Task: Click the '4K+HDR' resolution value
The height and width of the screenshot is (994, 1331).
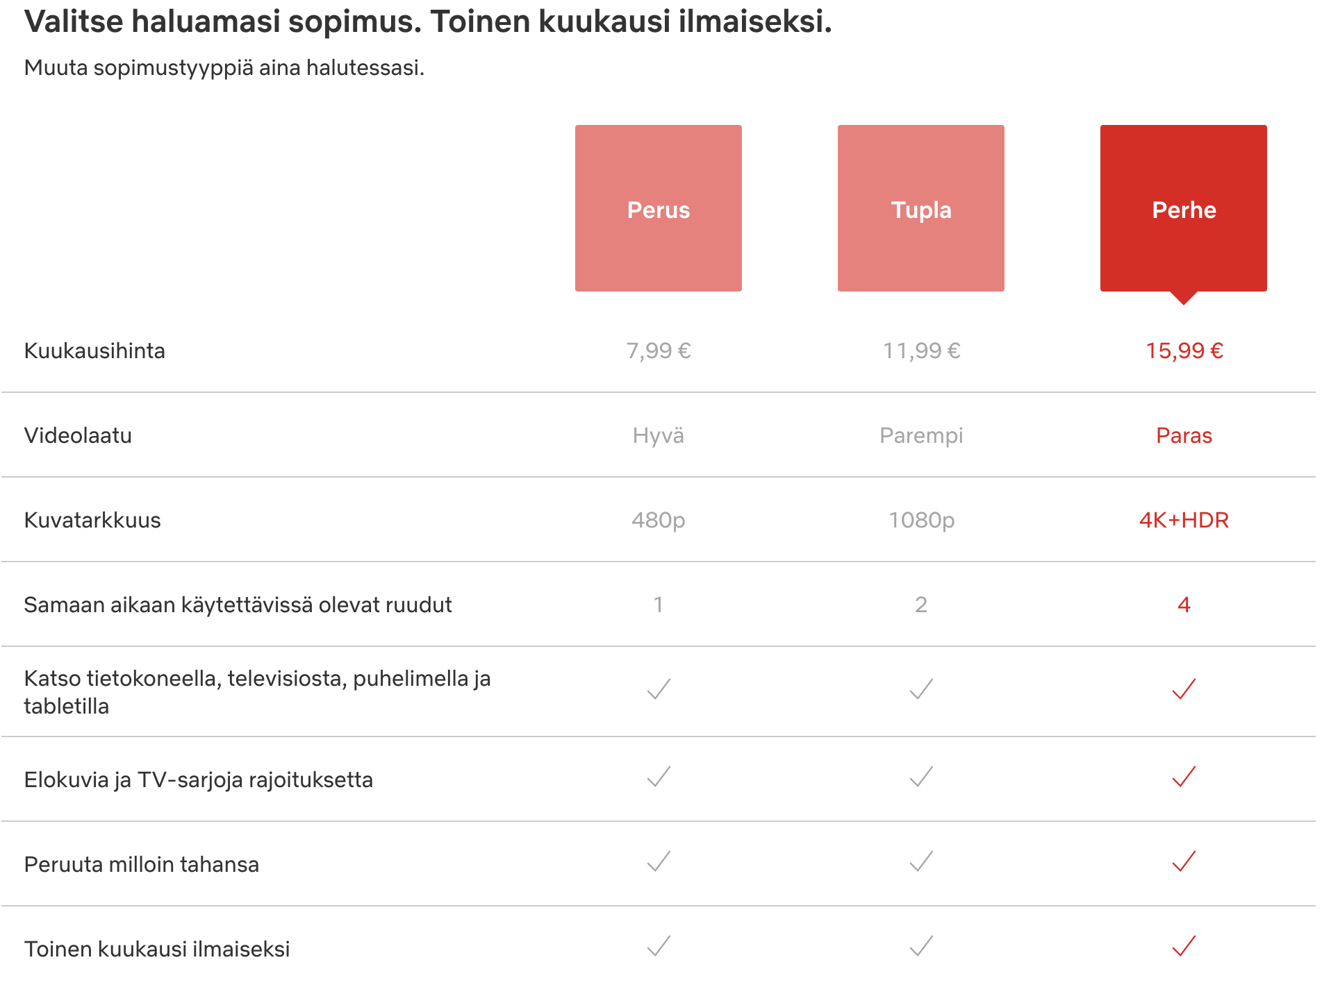Action: pos(1184,520)
